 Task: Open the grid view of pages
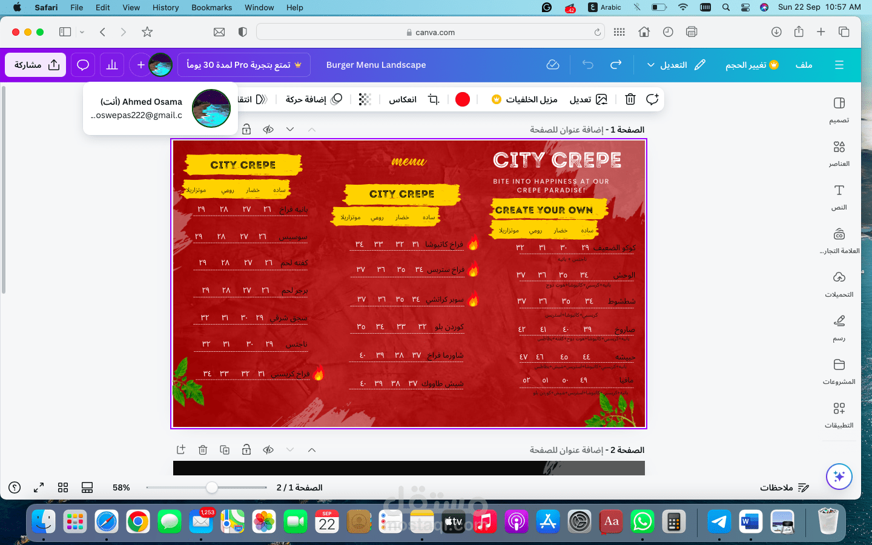[x=63, y=487]
